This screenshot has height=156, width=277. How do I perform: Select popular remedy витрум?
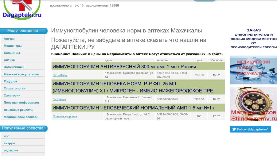[9, 143]
